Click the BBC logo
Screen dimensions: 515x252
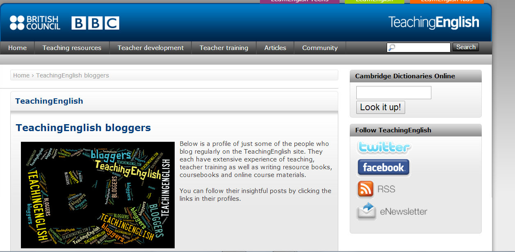(x=95, y=23)
